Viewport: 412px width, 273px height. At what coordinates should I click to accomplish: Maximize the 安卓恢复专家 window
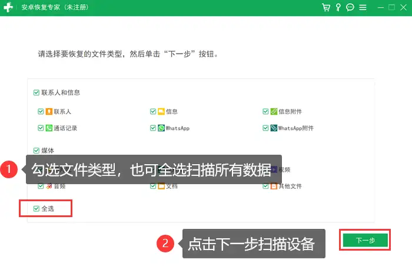pyautogui.click(x=392, y=8)
